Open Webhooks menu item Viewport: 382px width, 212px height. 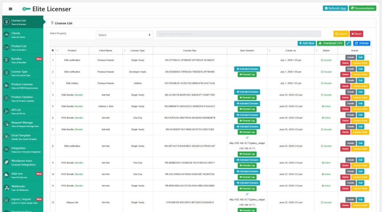(23, 188)
